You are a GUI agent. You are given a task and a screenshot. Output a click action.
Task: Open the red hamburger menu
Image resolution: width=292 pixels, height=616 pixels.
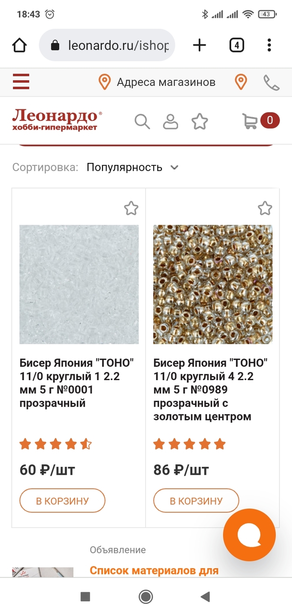(x=21, y=81)
